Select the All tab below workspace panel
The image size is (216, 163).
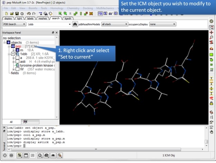click(x=11, y=122)
